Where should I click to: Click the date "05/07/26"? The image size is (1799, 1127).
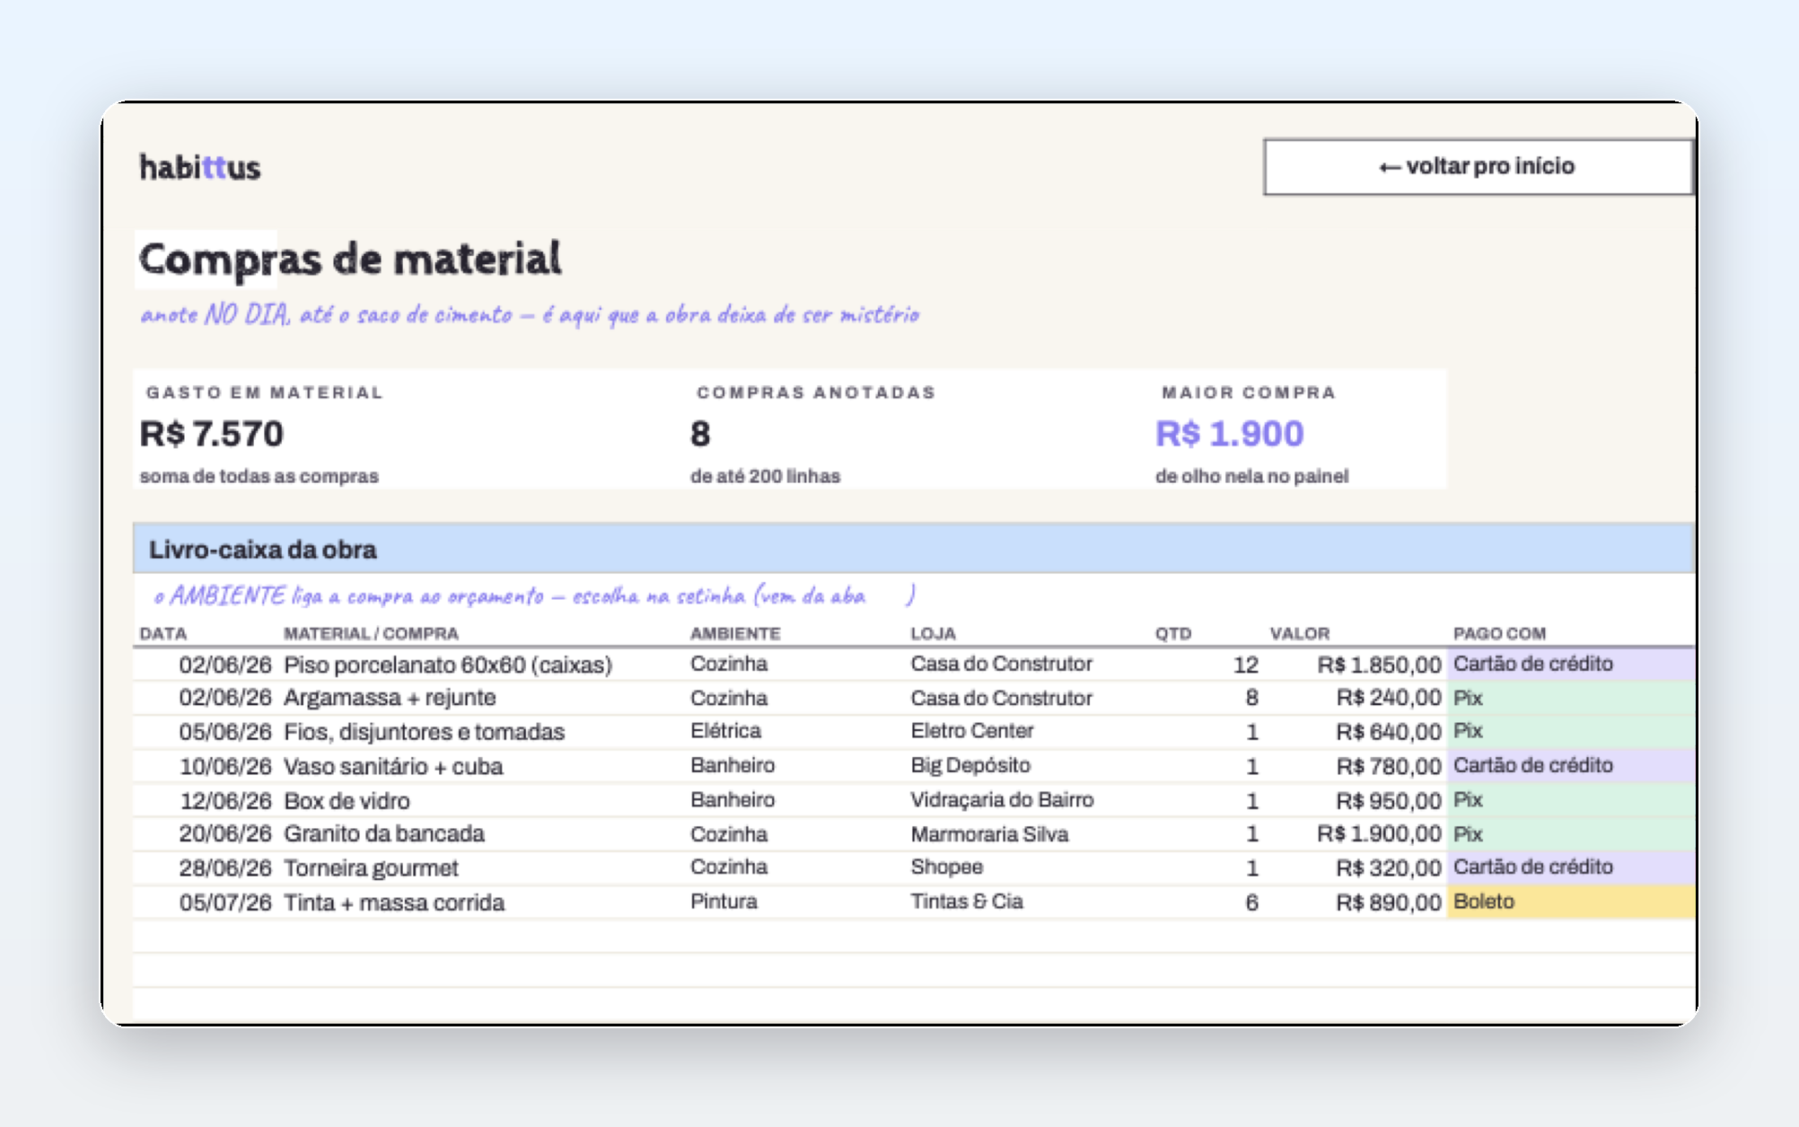(225, 902)
